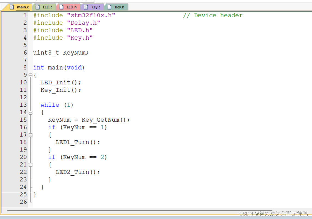Click the "Key.h" include string on line 4
312x219 pixels.
point(80,38)
